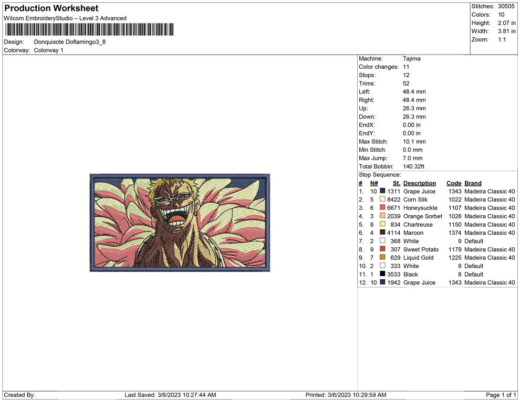The width and height of the screenshot is (520, 400).
Task: Click 'Chartreuse' description text
Action: point(418,224)
